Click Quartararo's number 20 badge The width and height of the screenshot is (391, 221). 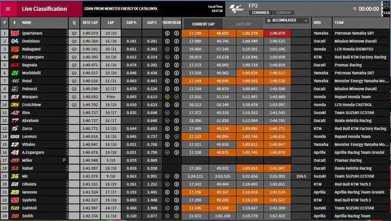(x=15, y=33)
